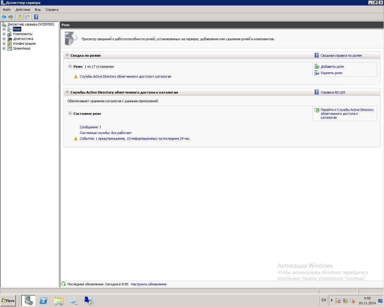Collapse the Сводка по ролям section

(67, 55)
